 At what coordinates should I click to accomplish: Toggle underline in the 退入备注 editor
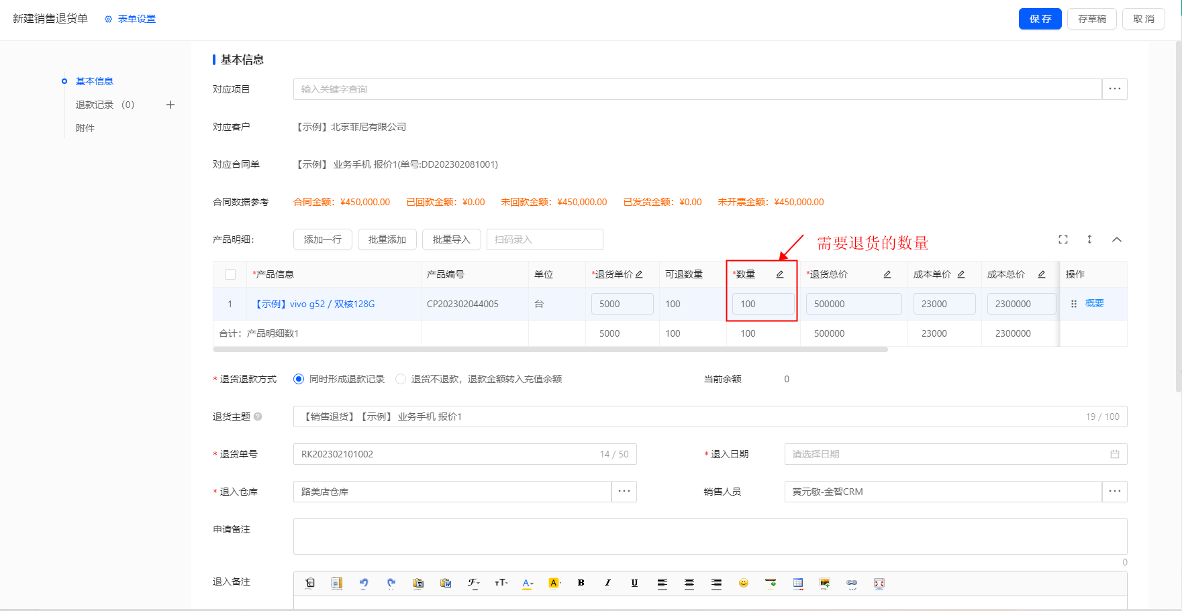click(634, 583)
